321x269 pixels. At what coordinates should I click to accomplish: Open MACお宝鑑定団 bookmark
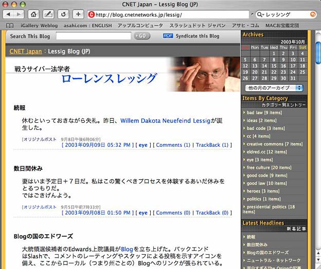(x=282, y=26)
